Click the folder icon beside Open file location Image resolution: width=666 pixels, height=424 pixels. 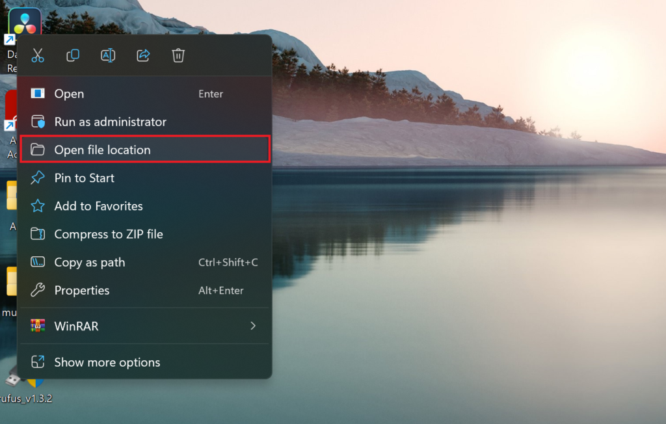[38, 149]
